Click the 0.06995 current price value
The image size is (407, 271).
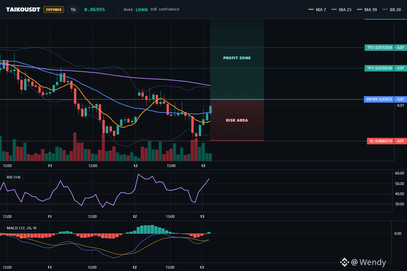(94, 9)
